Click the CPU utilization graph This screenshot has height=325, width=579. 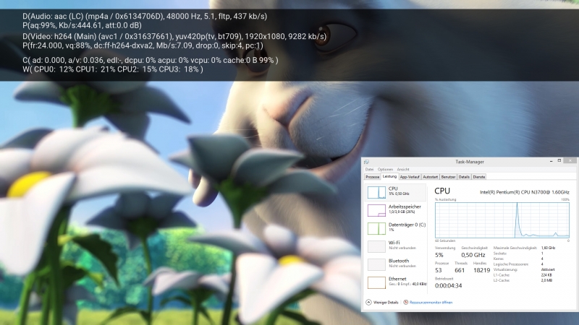tap(502, 220)
